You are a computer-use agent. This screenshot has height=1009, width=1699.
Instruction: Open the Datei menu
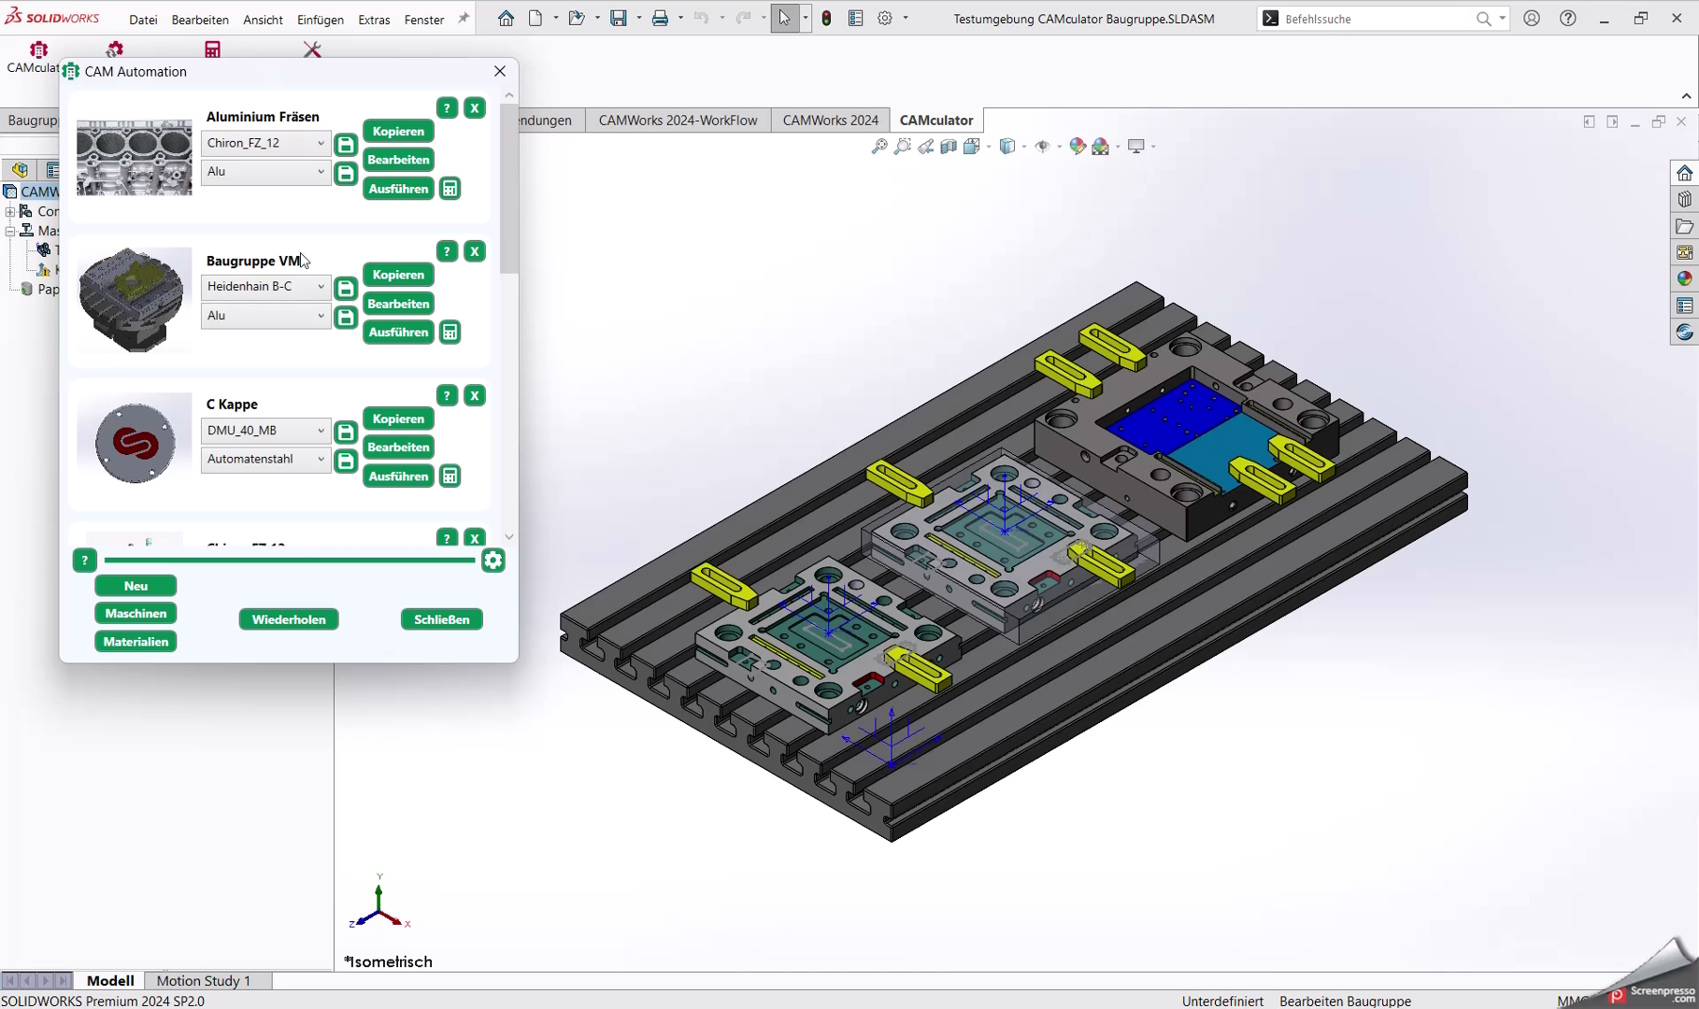pyautogui.click(x=143, y=20)
